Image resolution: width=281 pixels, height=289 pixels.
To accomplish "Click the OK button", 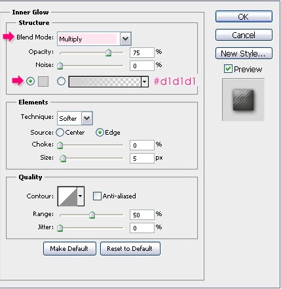I will click(x=244, y=16).
